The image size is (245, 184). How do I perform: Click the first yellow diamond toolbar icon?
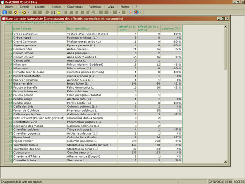click(16, 12)
